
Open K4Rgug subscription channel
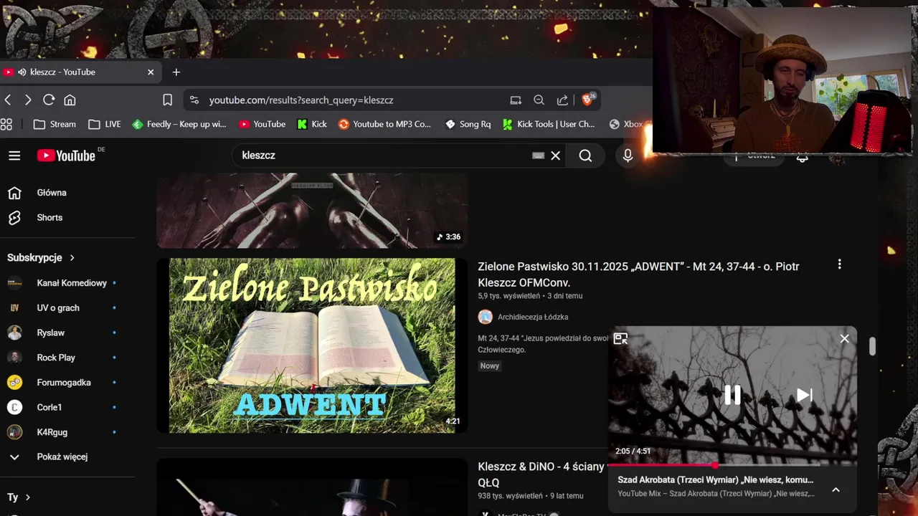pos(67,432)
